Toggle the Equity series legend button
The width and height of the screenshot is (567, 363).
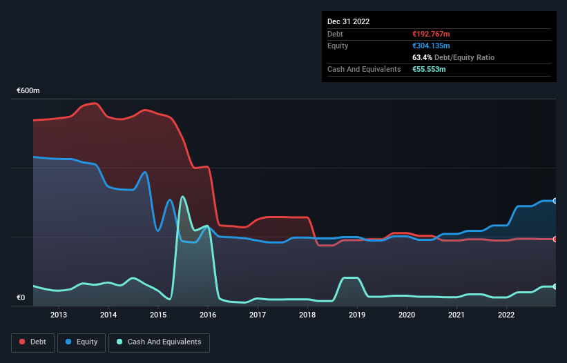(x=81, y=342)
